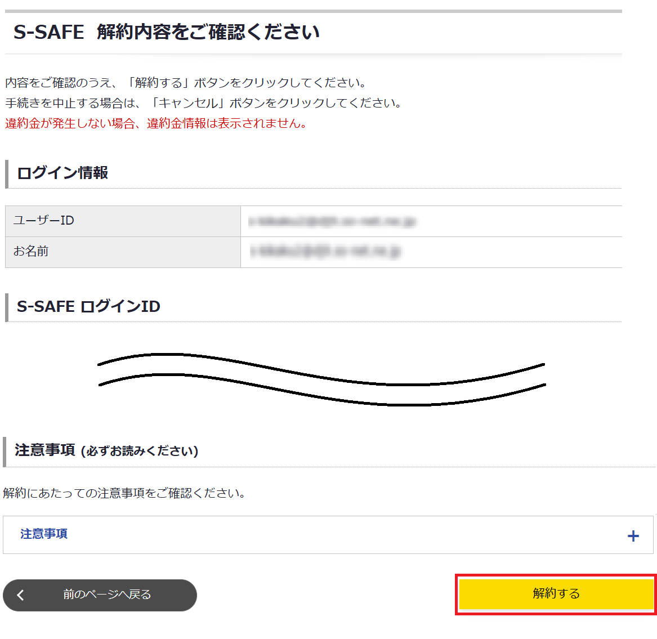Click the S-SAFE text in page title
This screenshot has width=657, height=639.
click(49, 32)
